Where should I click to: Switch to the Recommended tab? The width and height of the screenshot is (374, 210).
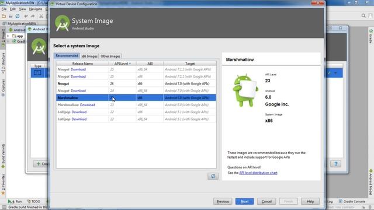67,56
